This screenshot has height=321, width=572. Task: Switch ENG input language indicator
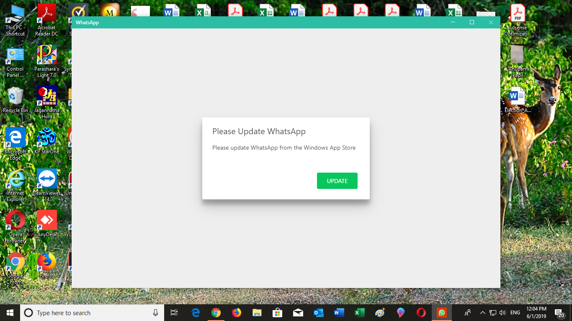[515, 313]
